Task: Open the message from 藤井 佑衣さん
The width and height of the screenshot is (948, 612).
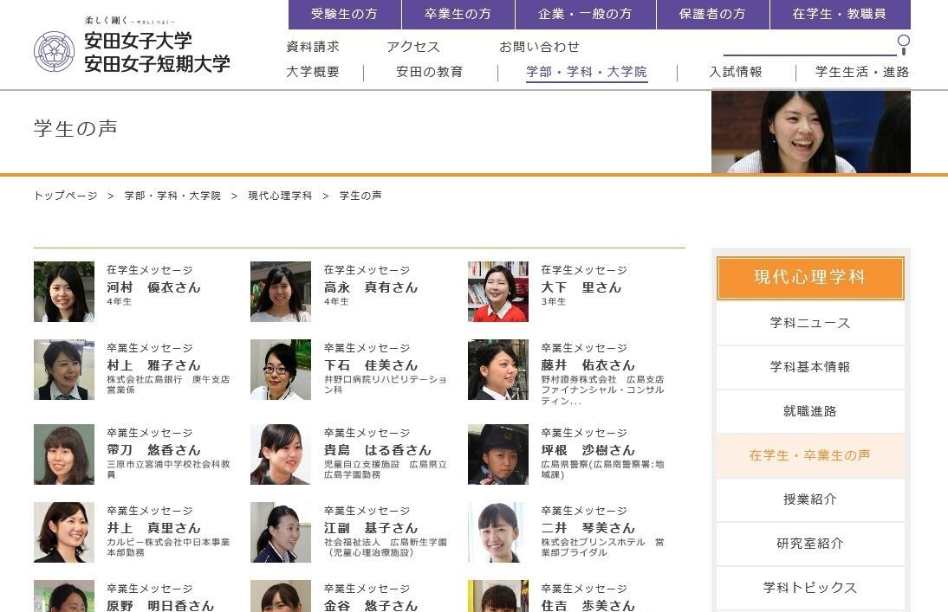Action: pyautogui.click(x=588, y=365)
